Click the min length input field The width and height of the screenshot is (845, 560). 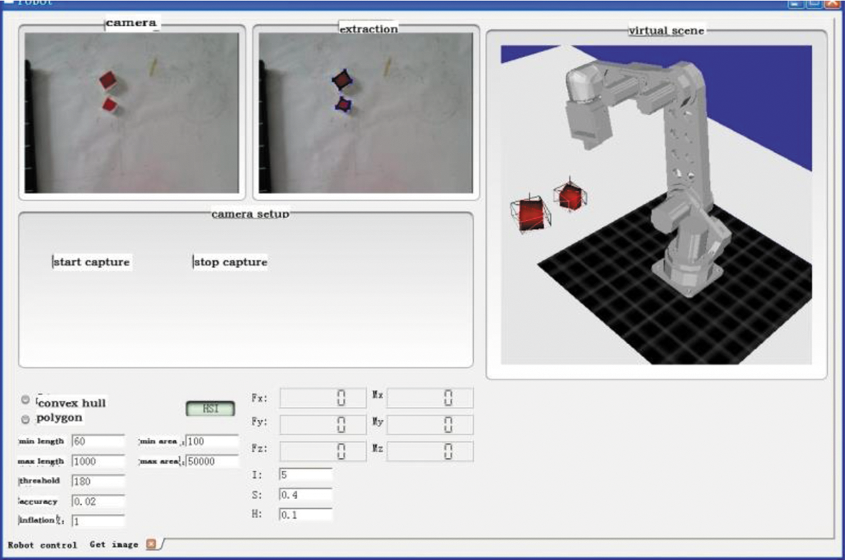point(98,441)
